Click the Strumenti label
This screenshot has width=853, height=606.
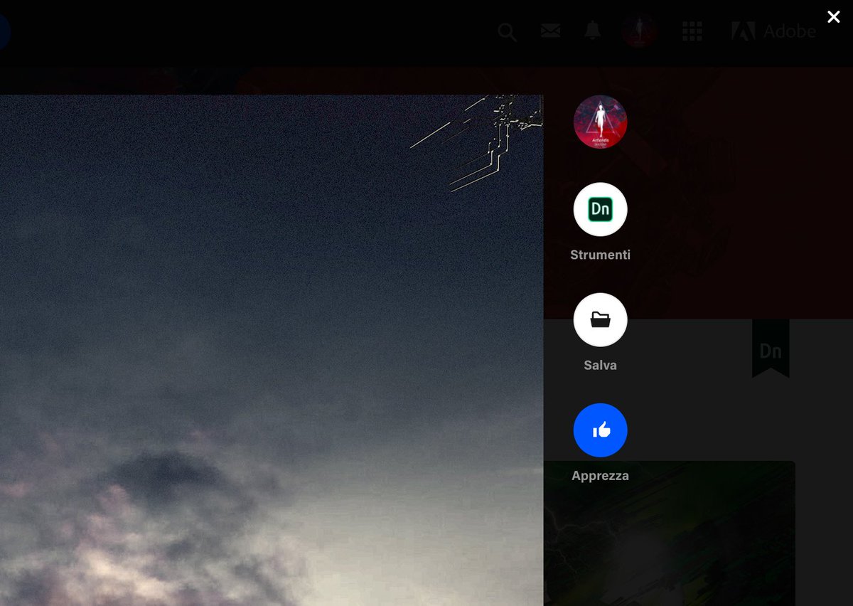coord(600,255)
